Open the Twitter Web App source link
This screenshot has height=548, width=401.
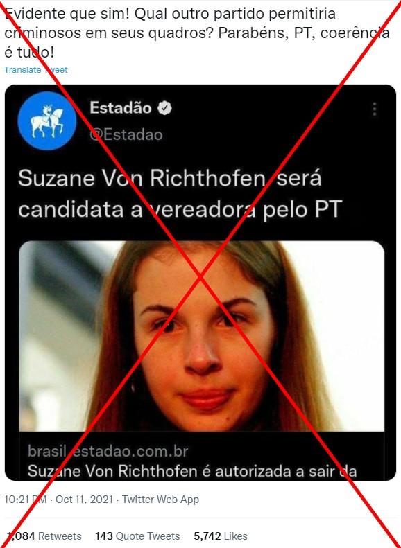click(160, 500)
